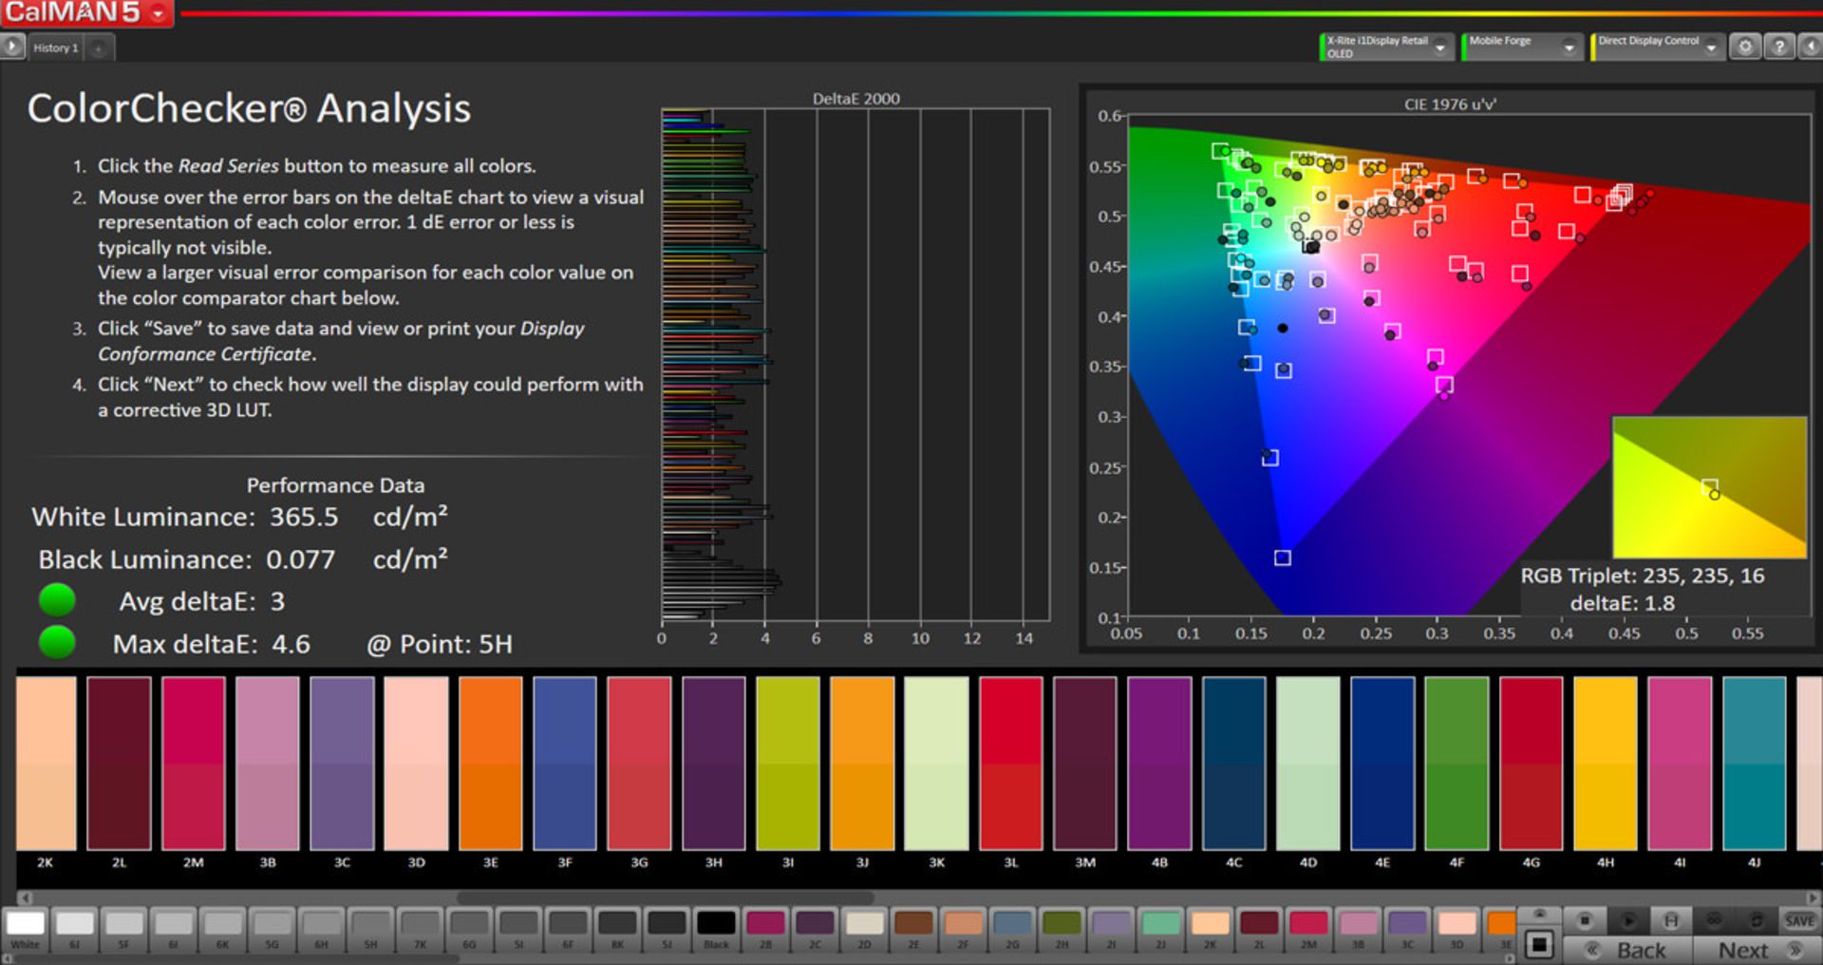Click the DeltaE 2000 bar chart

pos(855,365)
